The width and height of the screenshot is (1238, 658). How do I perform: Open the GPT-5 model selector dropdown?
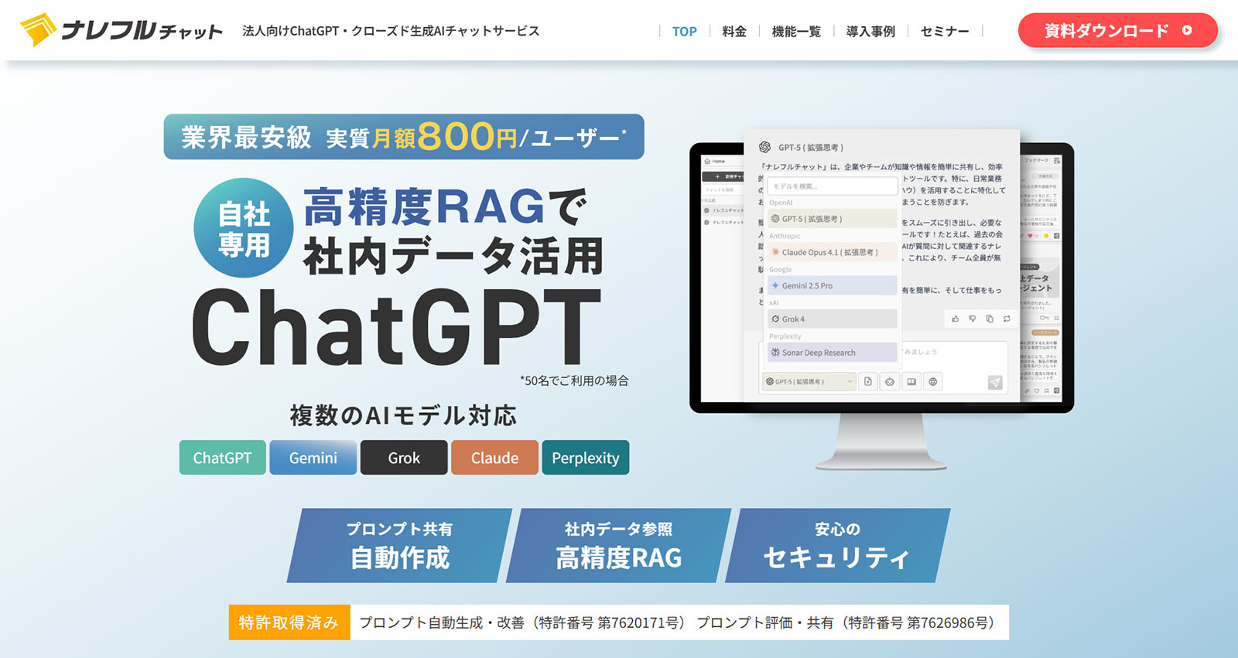coord(809,381)
